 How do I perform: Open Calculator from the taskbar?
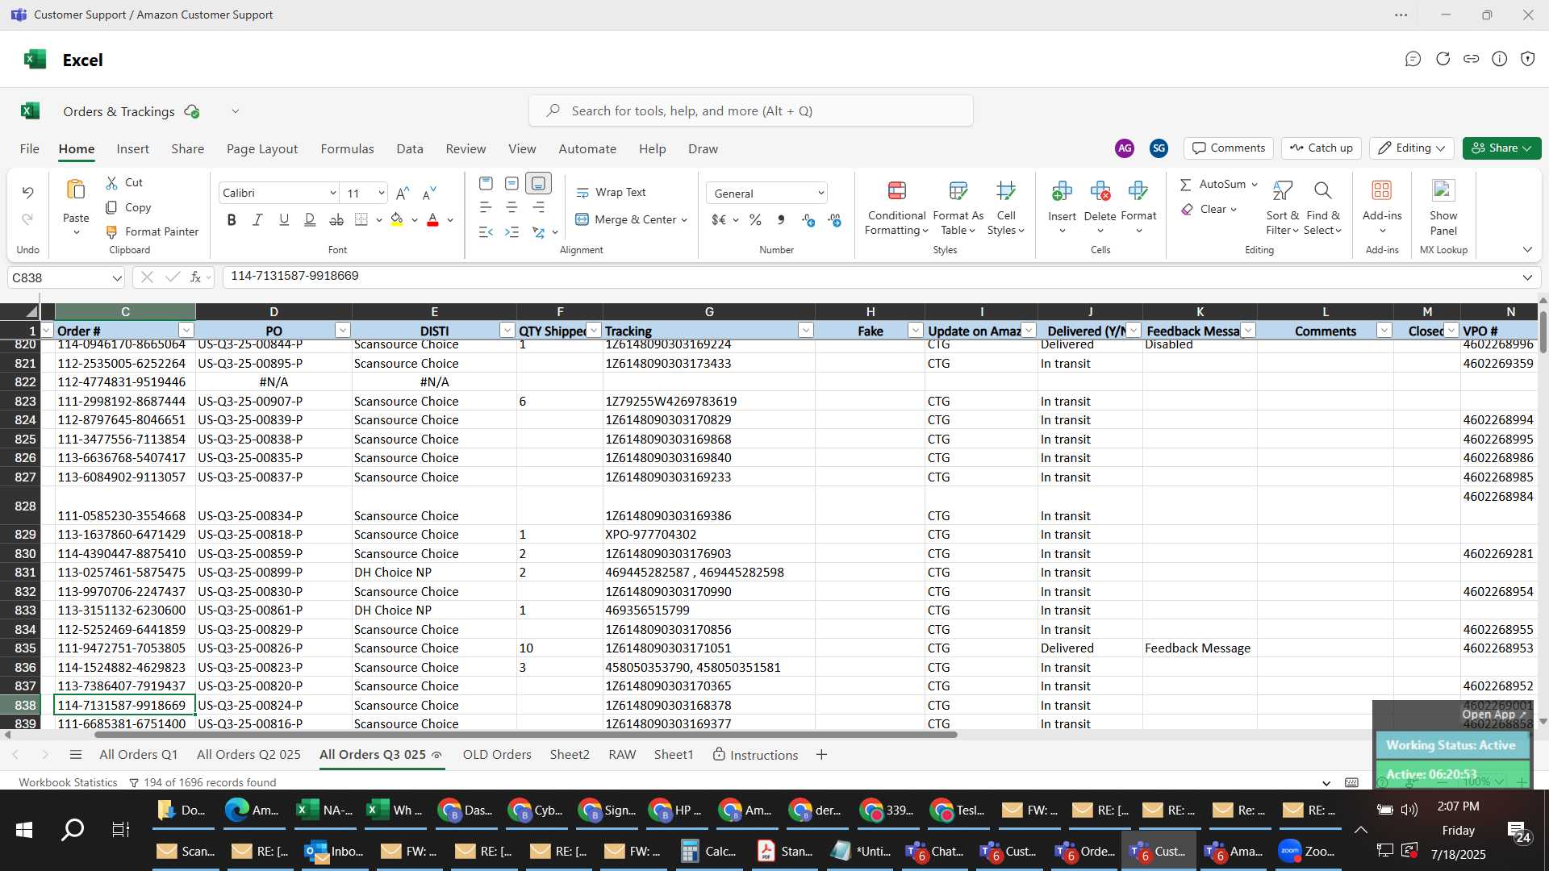[709, 851]
